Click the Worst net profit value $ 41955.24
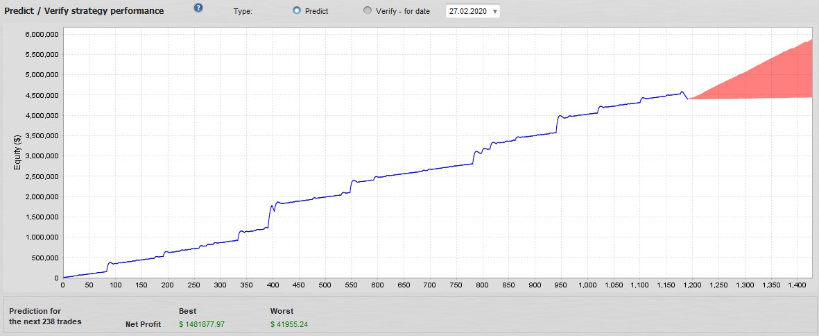819x336 pixels. tap(289, 324)
